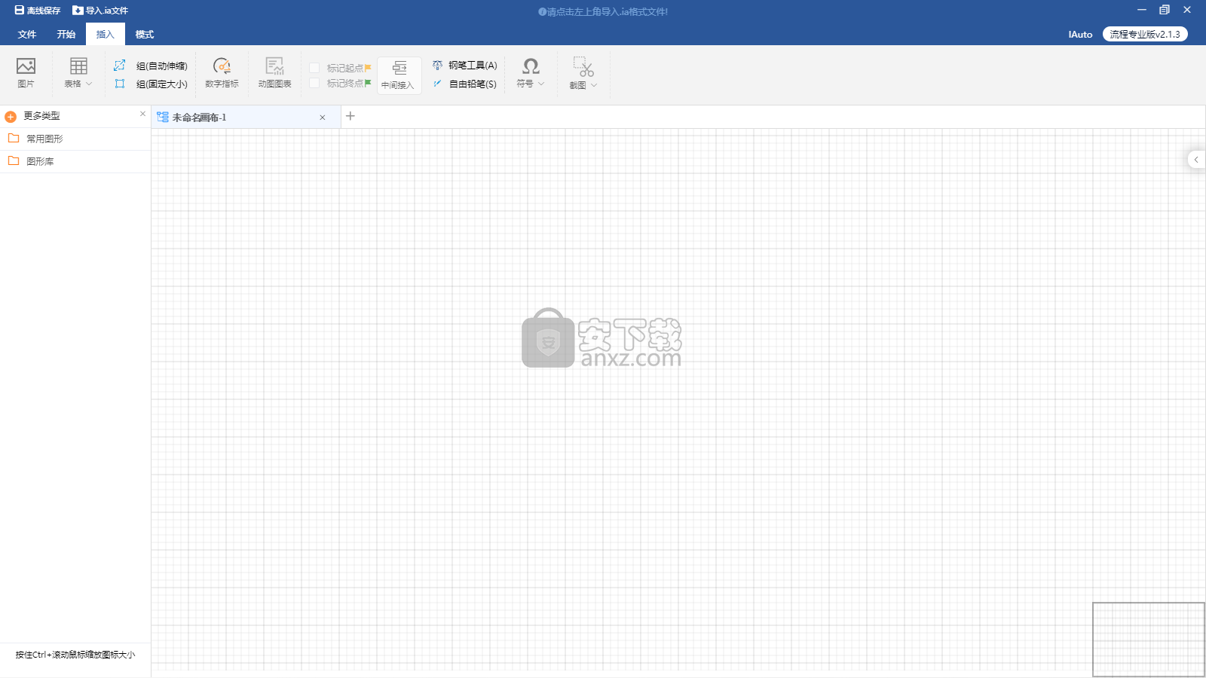This screenshot has width=1206, height=678.
Task: Expand the 截图 dropdown arrow
Action: (x=594, y=85)
